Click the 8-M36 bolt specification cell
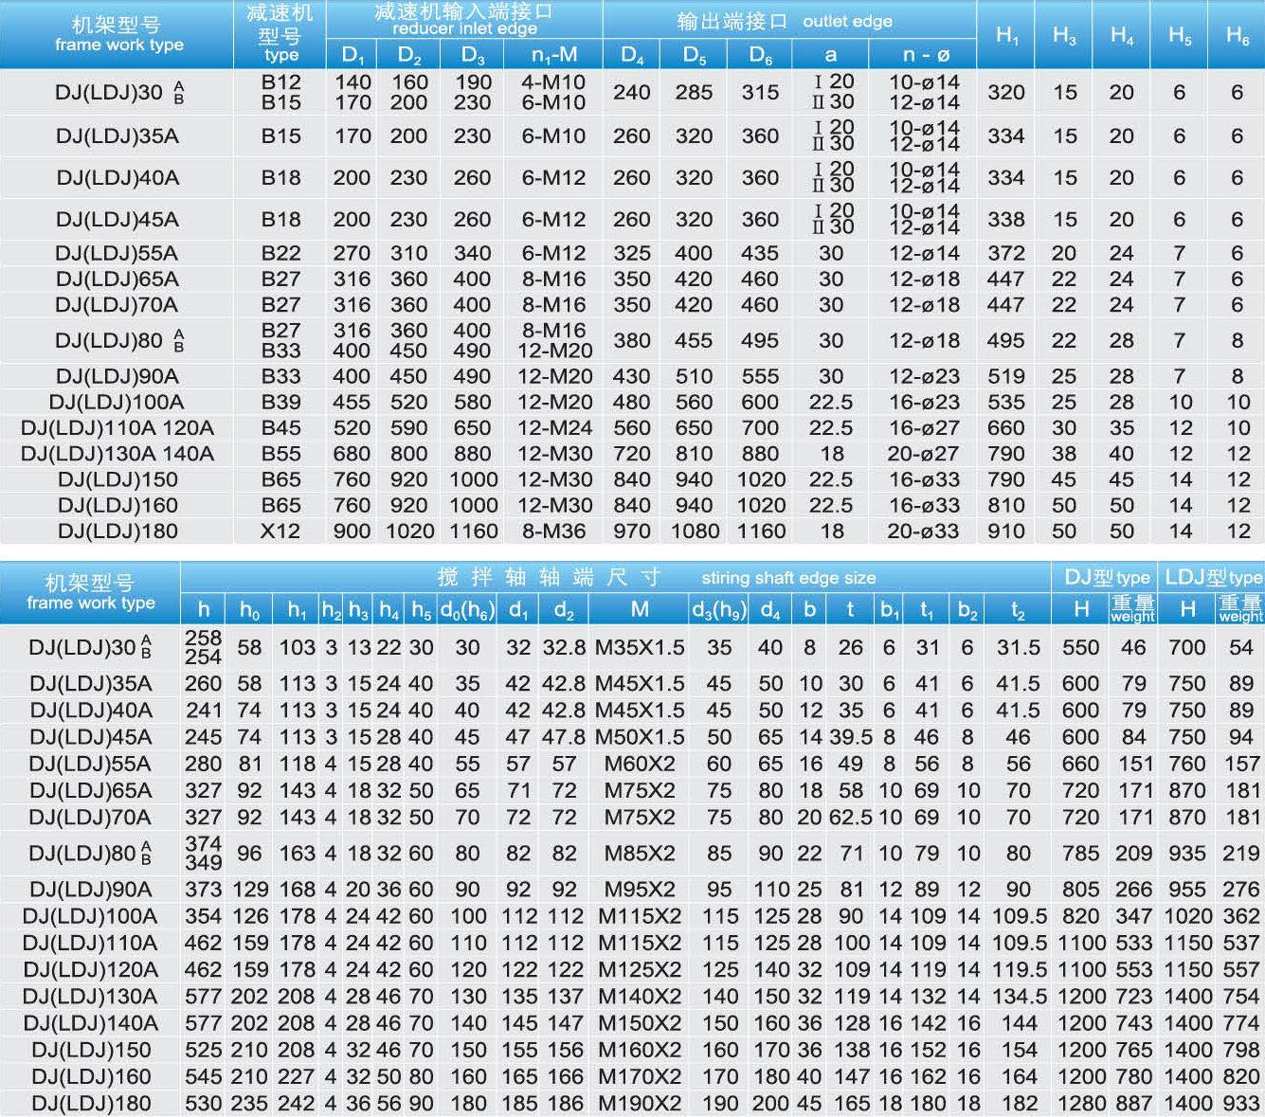Image resolution: width=1265 pixels, height=1117 pixels. tap(554, 531)
